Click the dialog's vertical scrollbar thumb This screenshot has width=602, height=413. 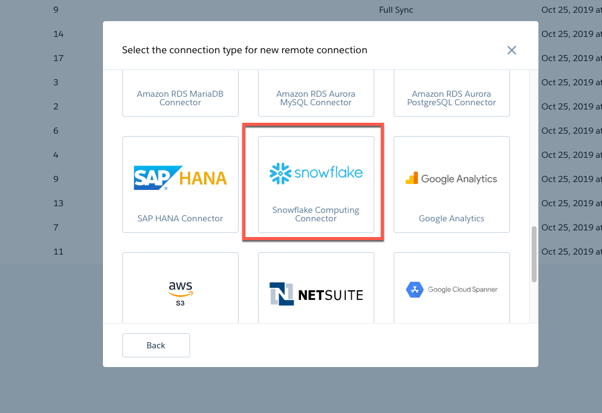534,254
